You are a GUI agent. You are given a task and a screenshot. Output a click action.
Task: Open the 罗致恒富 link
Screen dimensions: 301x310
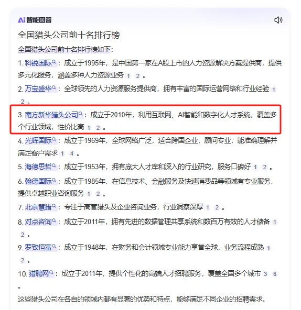tap(38, 247)
